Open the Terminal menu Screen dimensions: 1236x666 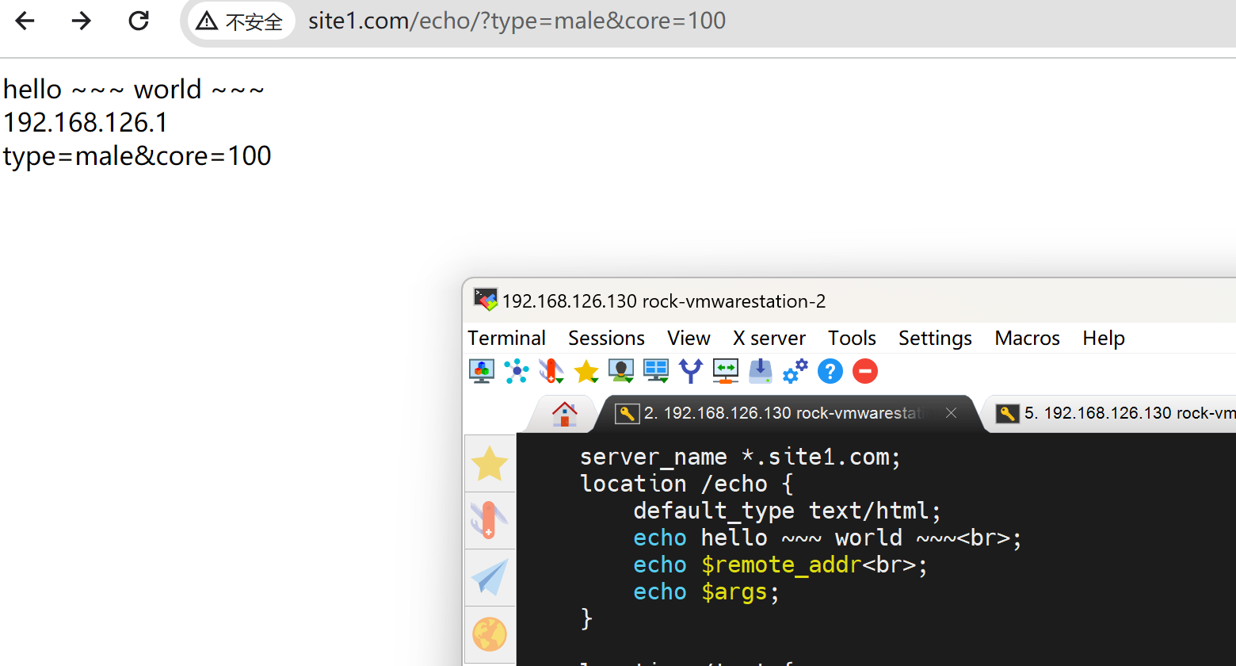pyautogui.click(x=506, y=338)
